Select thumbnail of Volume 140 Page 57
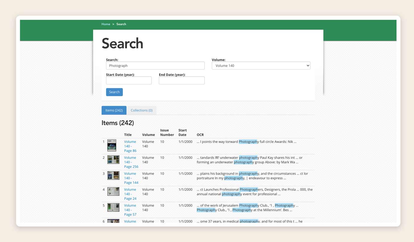 click(x=113, y=207)
